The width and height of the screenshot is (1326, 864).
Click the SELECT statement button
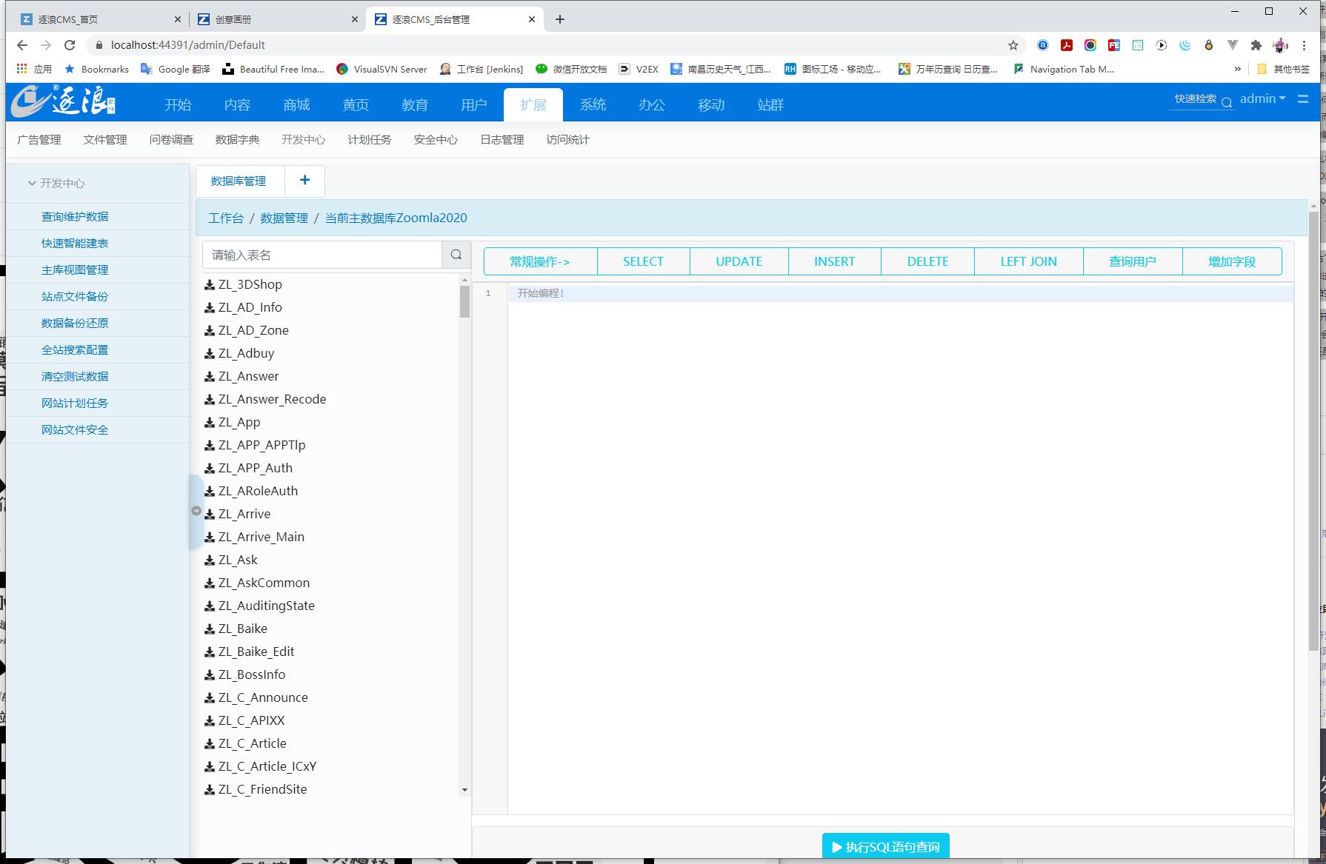pyautogui.click(x=642, y=261)
